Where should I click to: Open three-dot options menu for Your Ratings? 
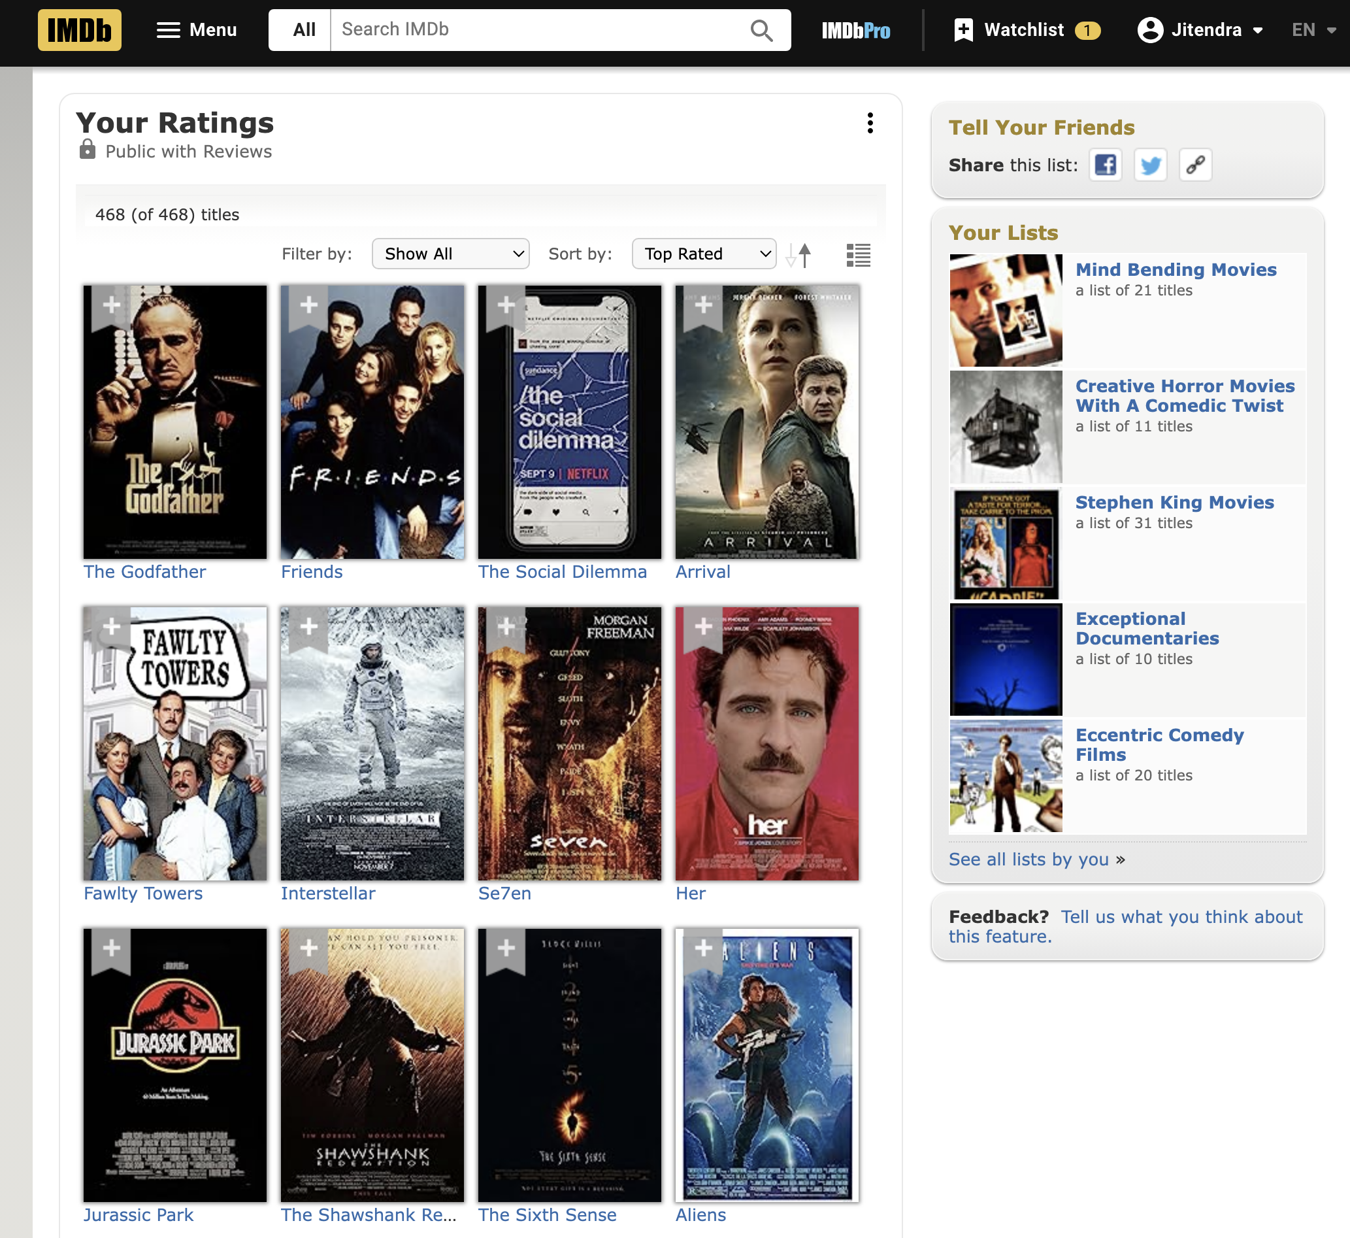click(x=870, y=123)
